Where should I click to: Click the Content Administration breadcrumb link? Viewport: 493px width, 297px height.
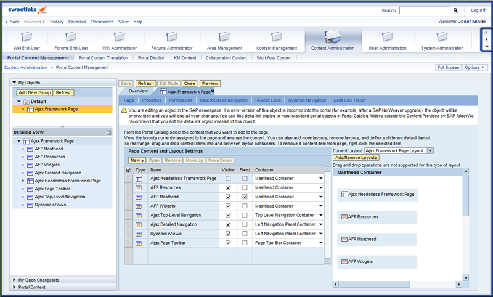[x=25, y=67]
